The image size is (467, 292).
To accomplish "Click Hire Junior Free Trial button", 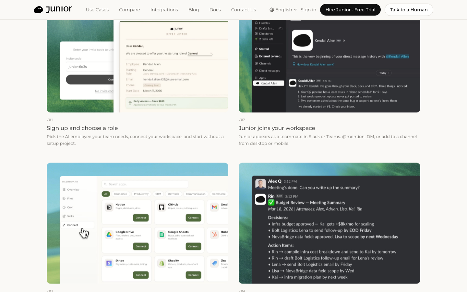I will (350, 10).
